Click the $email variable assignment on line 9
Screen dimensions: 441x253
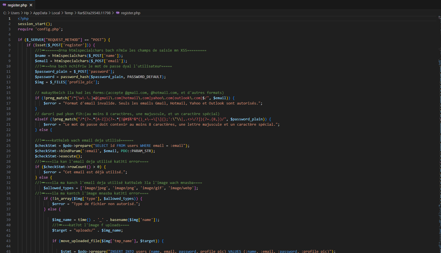click(x=41, y=61)
